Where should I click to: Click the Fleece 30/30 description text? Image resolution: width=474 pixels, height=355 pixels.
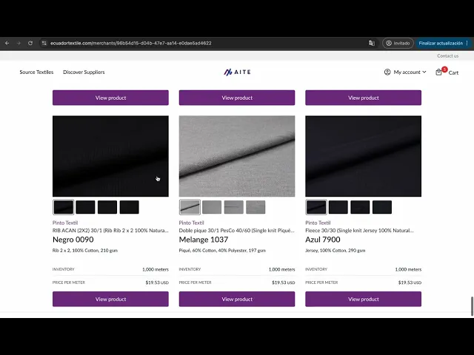[359, 231]
